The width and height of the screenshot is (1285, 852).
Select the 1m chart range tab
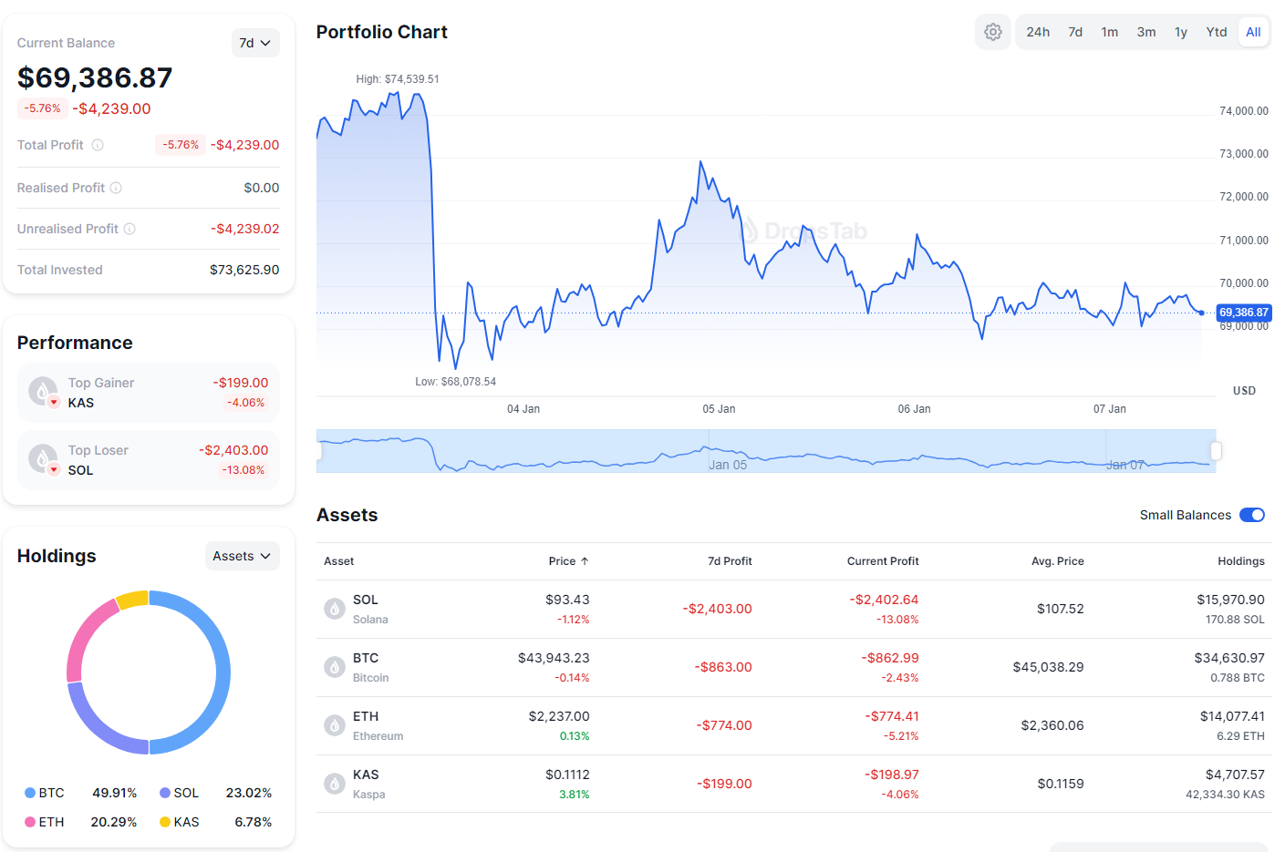click(x=1109, y=32)
